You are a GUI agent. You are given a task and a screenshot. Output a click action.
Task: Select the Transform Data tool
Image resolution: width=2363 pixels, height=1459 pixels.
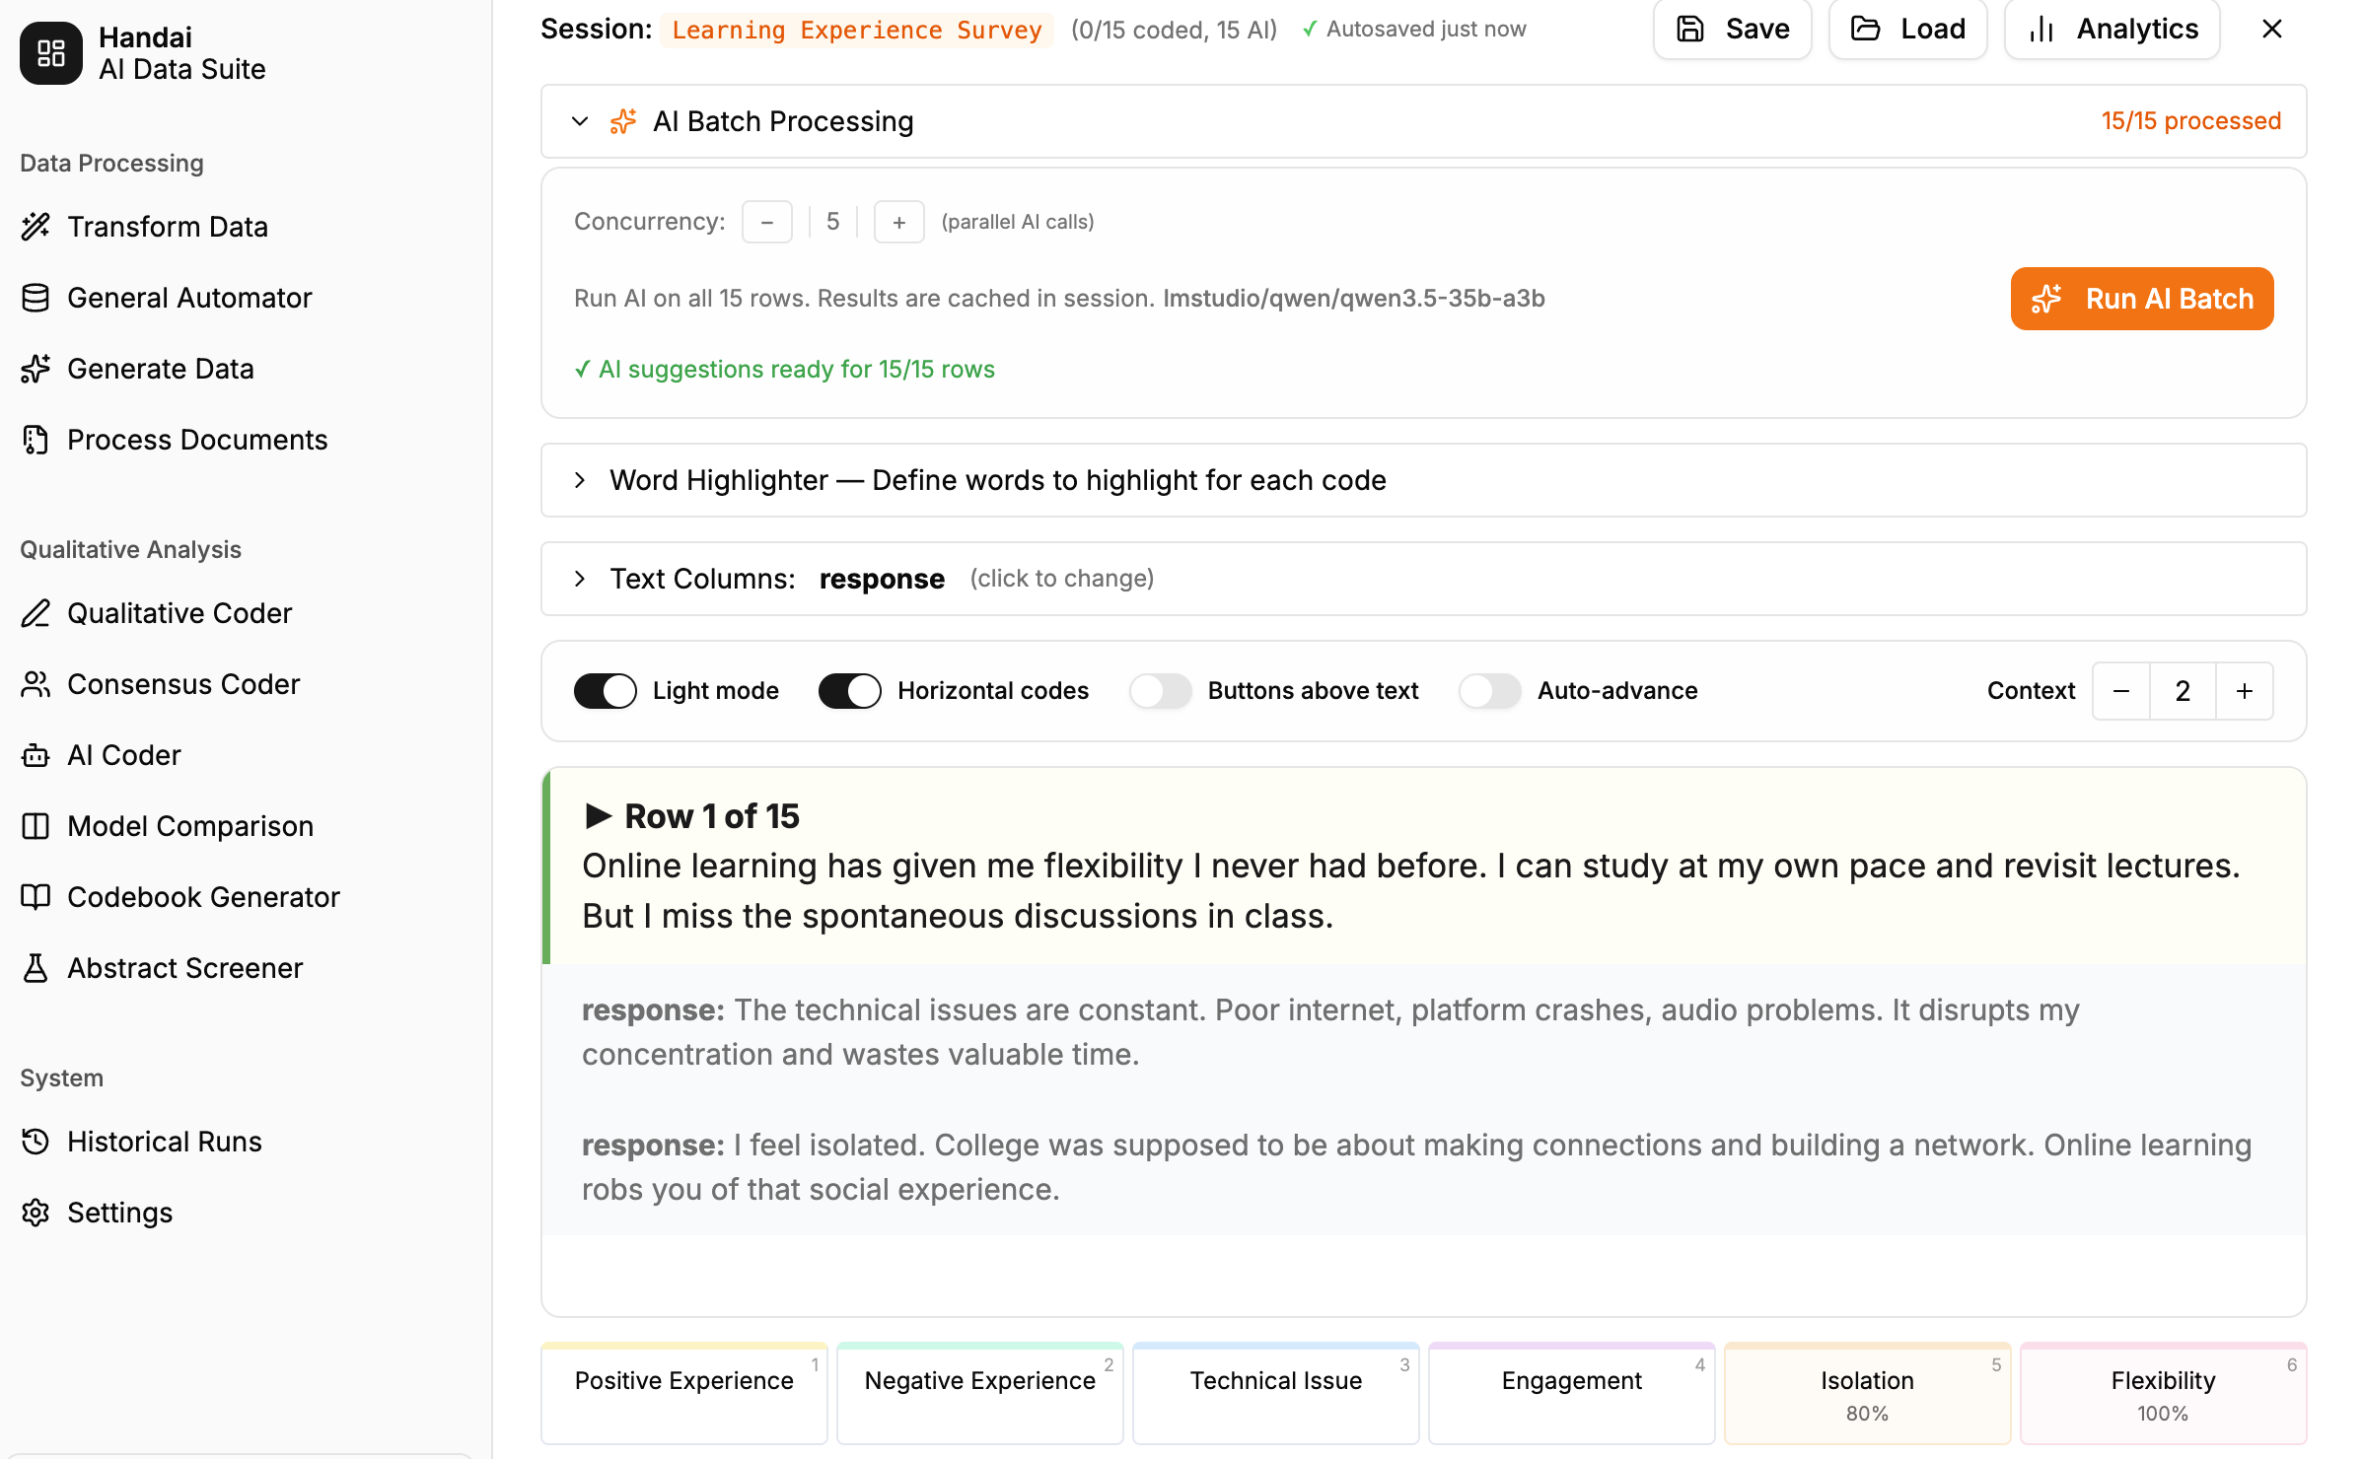167,226
